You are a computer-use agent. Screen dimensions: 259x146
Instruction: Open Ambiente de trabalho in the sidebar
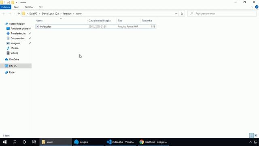[19, 29]
